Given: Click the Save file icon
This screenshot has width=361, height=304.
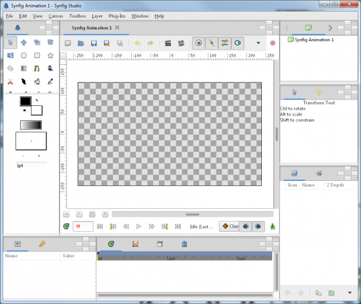Looking at the screenshot, I should click(x=93, y=43).
